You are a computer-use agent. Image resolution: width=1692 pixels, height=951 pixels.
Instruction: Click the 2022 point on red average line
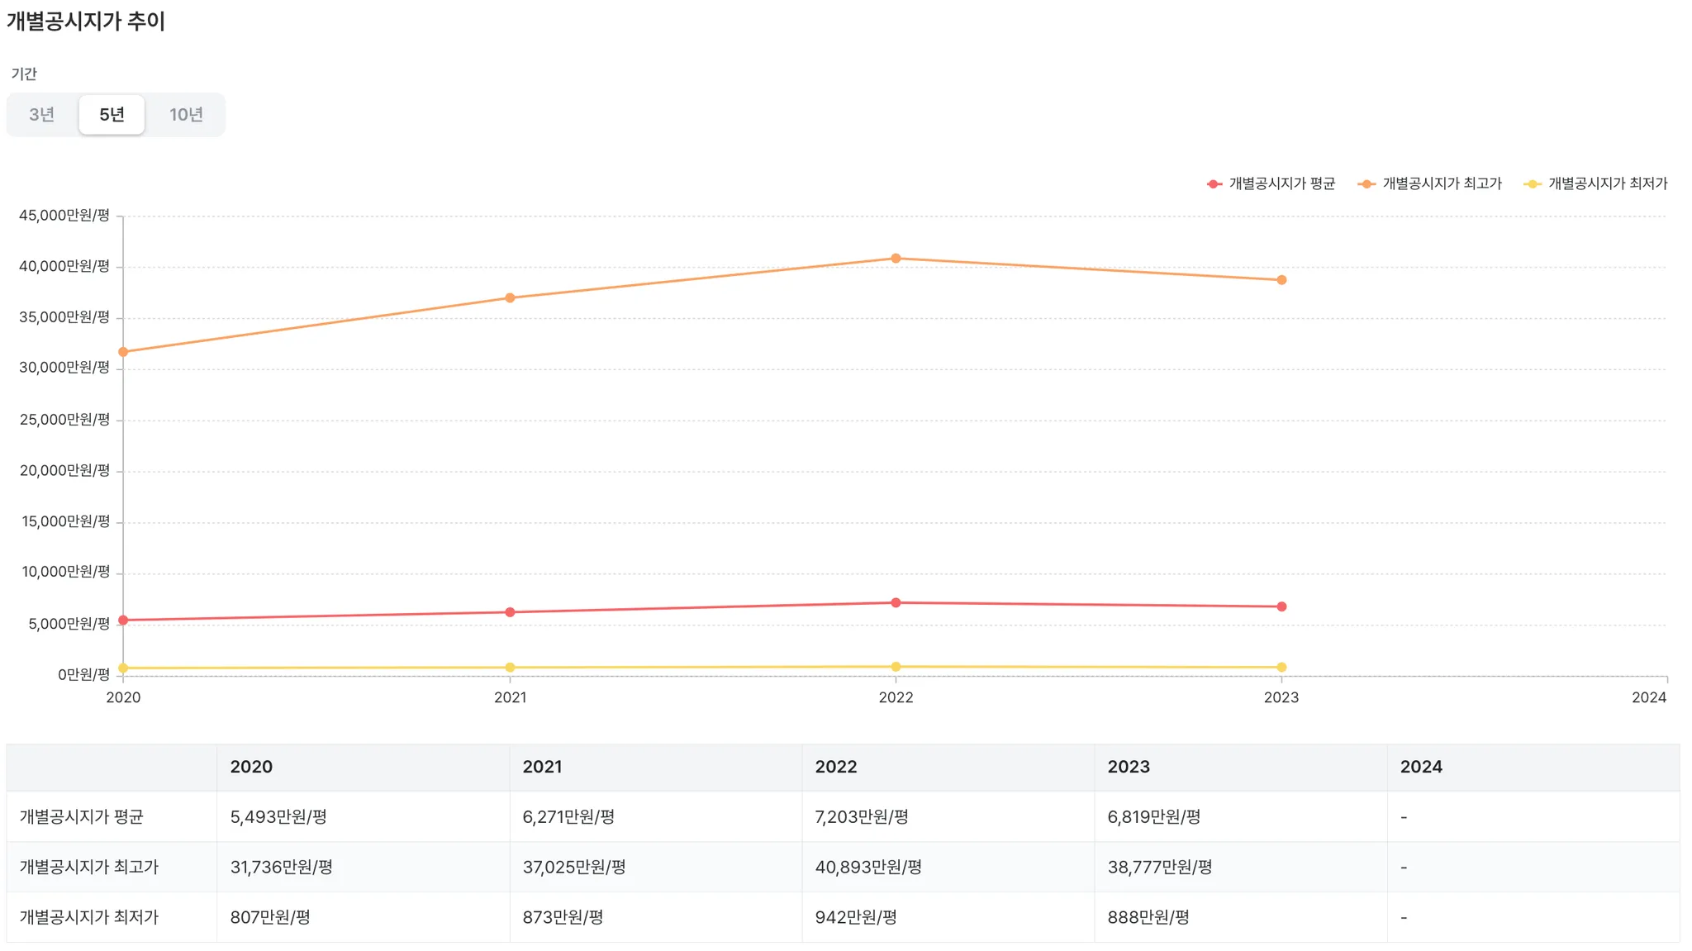(896, 603)
